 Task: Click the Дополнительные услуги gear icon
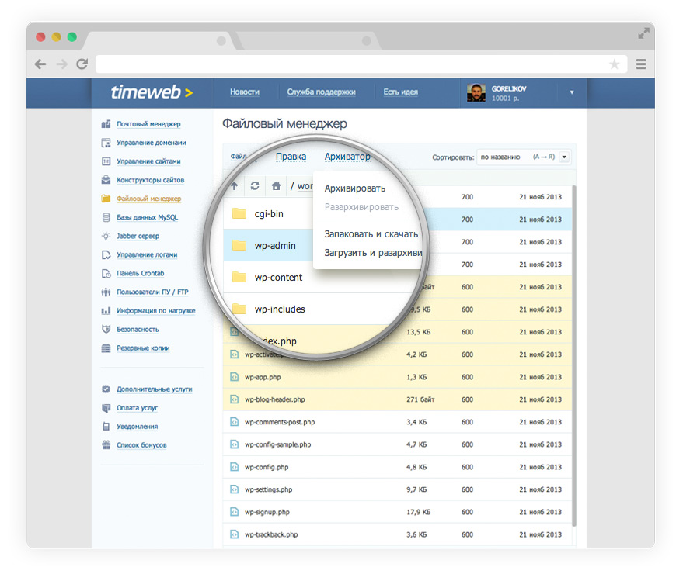pyautogui.click(x=106, y=389)
